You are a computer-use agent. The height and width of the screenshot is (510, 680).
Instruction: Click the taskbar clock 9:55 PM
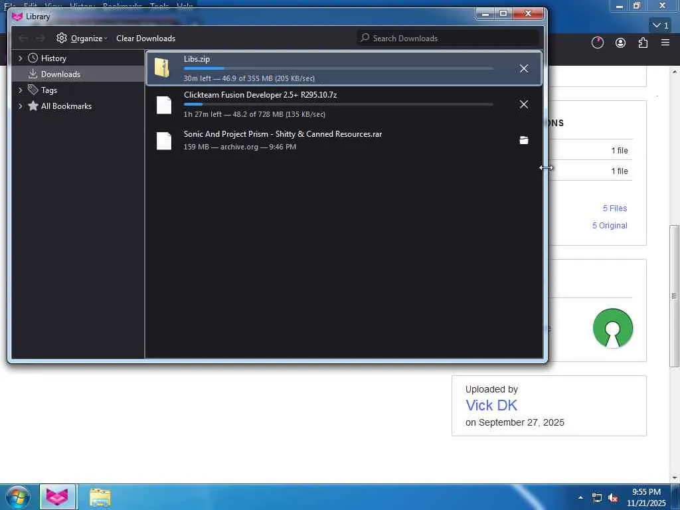click(646, 492)
